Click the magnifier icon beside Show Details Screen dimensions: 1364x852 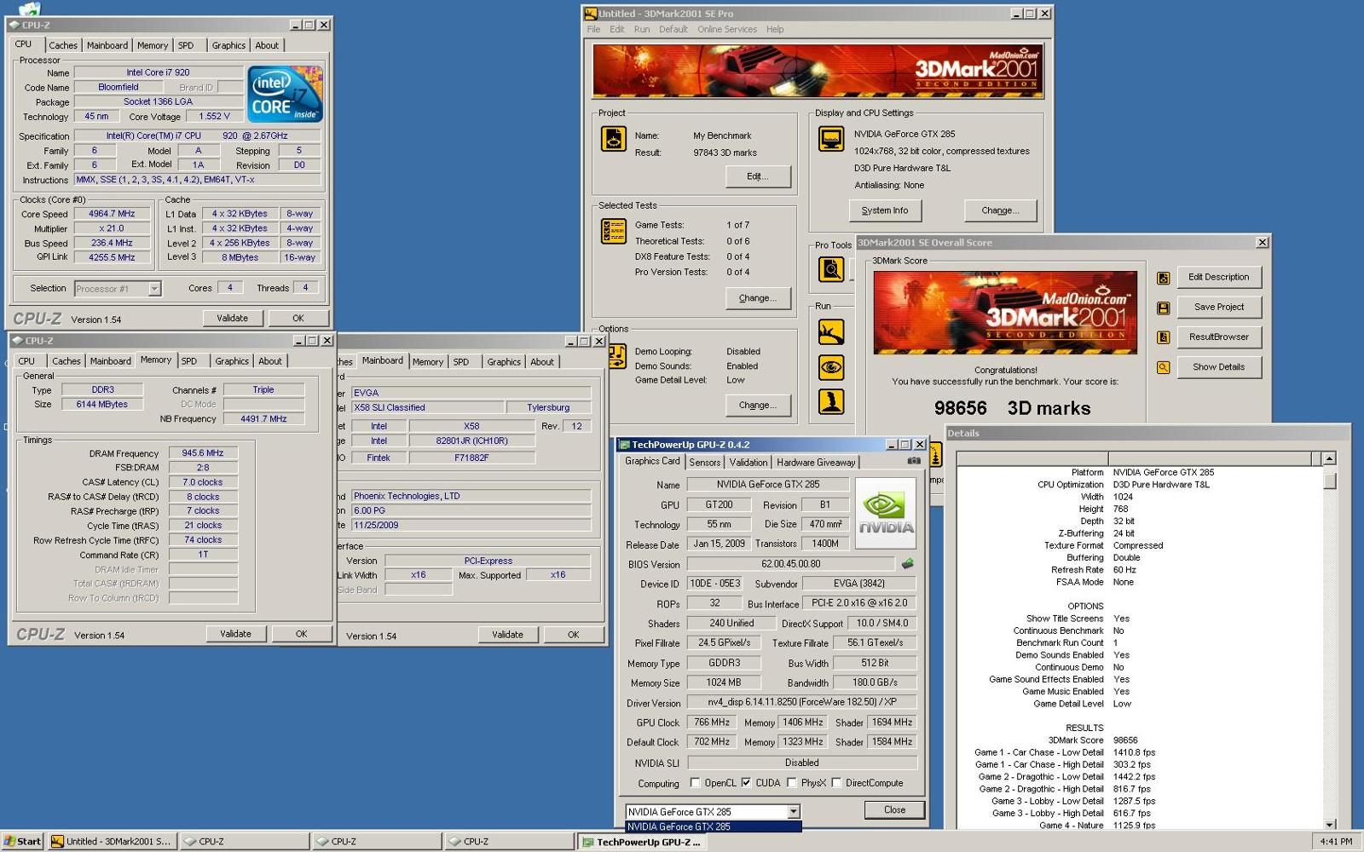[1163, 367]
